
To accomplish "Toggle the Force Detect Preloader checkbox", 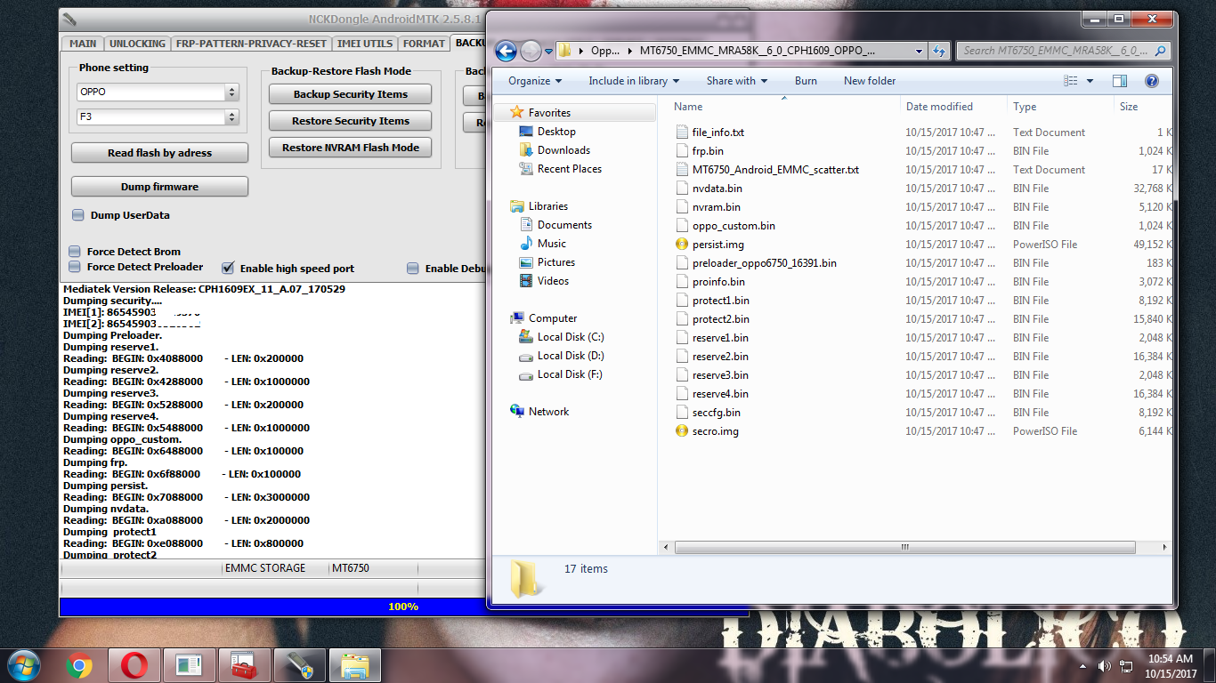I will 74,267.
